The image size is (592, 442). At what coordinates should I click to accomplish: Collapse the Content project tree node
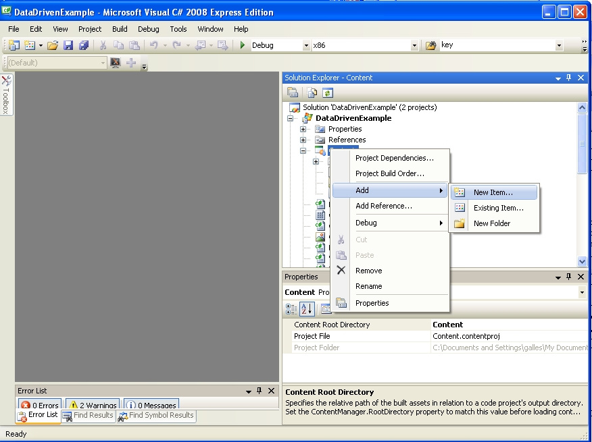(303, 150)
